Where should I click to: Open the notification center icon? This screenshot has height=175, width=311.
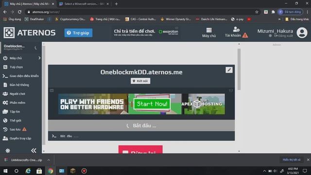(x=305, y=171)
